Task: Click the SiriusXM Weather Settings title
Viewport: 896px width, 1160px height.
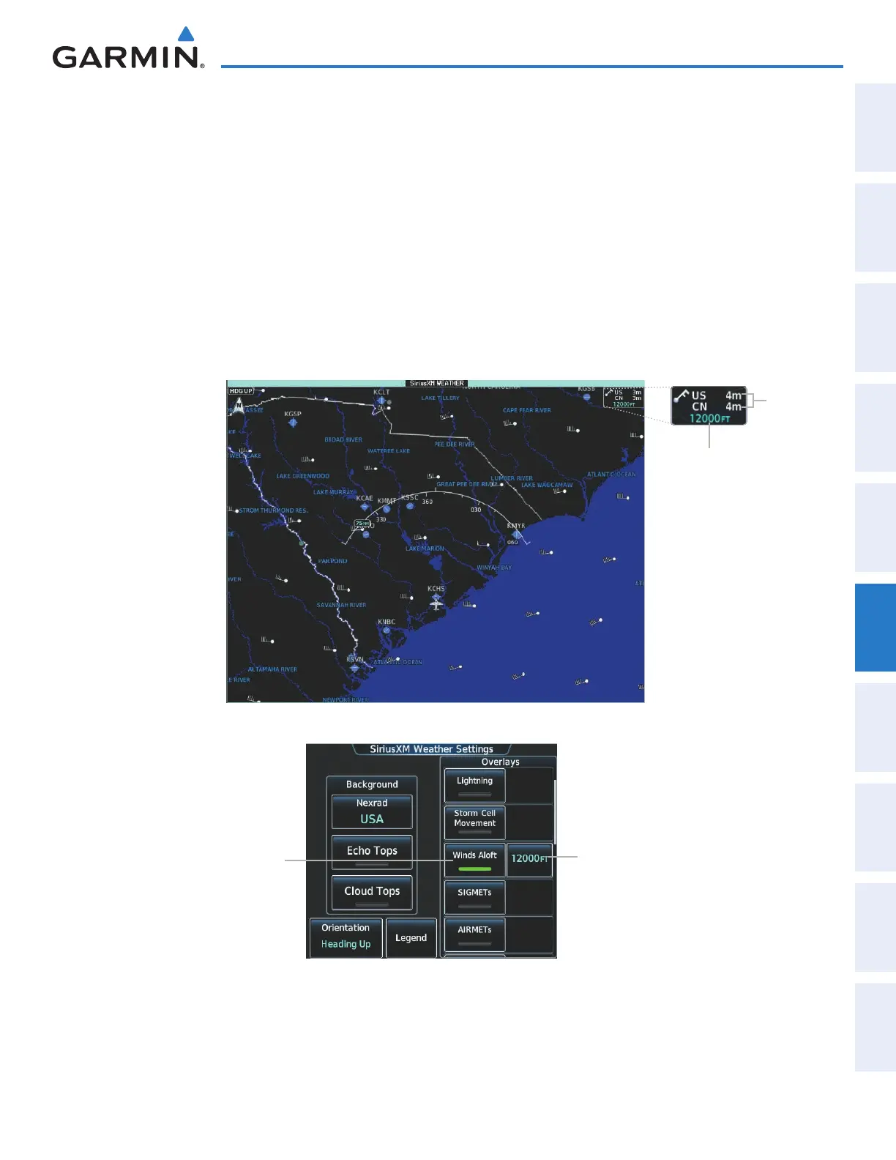Action: tap(431, 749)
